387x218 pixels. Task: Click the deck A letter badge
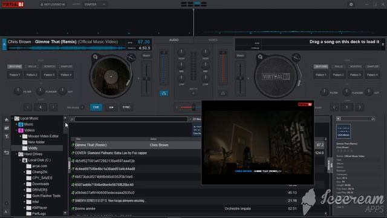coord(4,44)
